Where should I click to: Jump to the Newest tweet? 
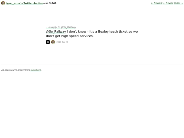[157, 3]
